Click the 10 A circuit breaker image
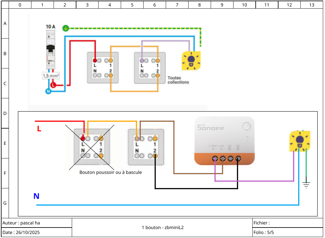 (x=51, y=49)
